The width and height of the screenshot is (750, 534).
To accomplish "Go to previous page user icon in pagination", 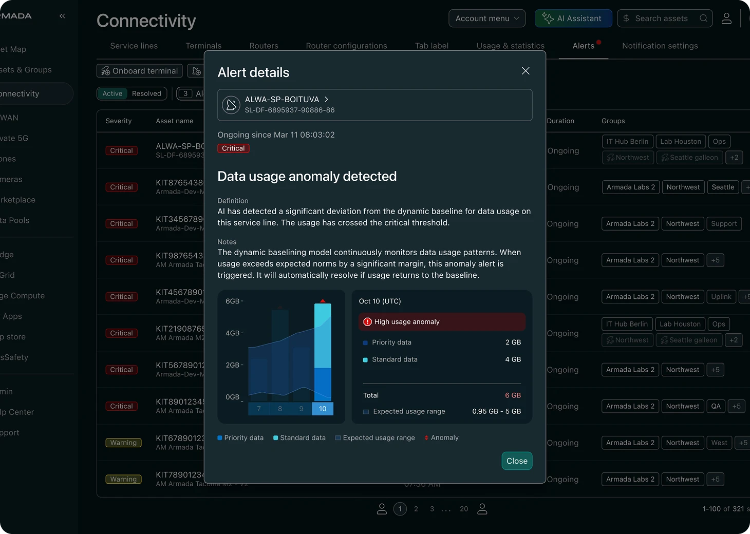I will 382,509.
